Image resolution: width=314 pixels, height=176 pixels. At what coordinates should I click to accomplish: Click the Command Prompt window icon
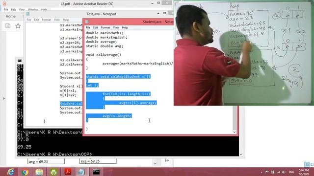pyautogui.click(x=20, y=61)
